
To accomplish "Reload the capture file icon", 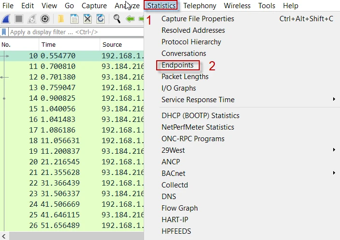I will pyautogui.click(x=101, y=19).
